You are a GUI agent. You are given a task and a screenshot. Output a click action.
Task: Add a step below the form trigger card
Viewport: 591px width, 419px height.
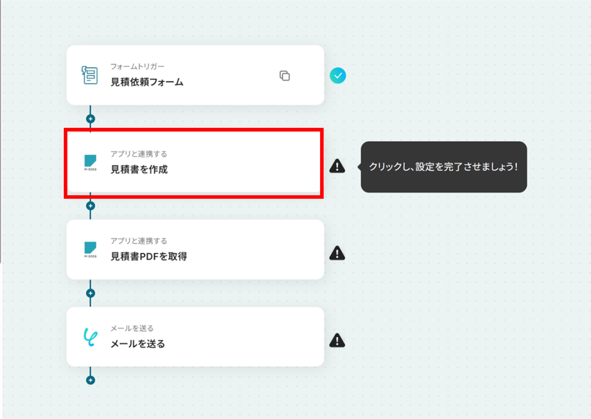[90, 119]
